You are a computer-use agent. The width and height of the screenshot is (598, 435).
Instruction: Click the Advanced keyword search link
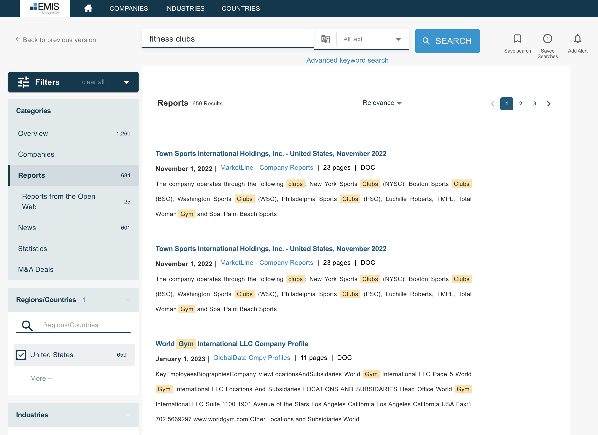pos(348,60)
